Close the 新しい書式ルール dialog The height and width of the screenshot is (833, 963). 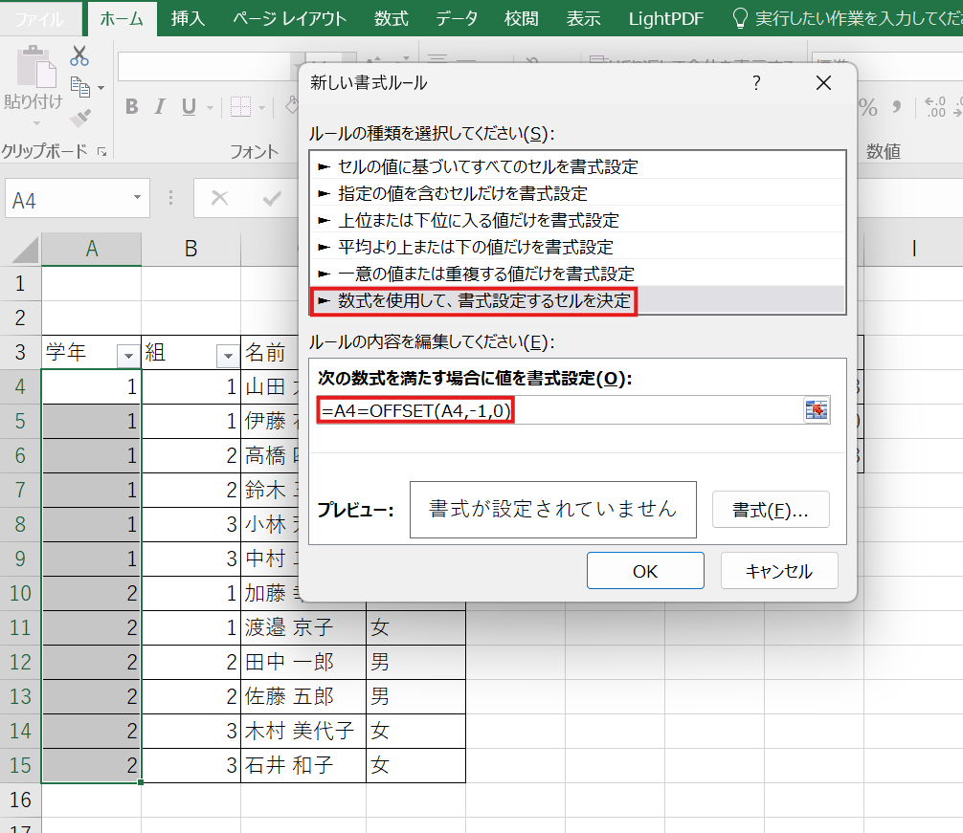tap(823, 82)
